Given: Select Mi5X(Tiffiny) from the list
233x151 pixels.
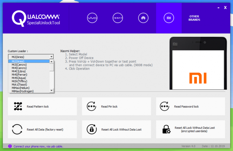Looking at the screenshot, I should click(x=29, y=81).
